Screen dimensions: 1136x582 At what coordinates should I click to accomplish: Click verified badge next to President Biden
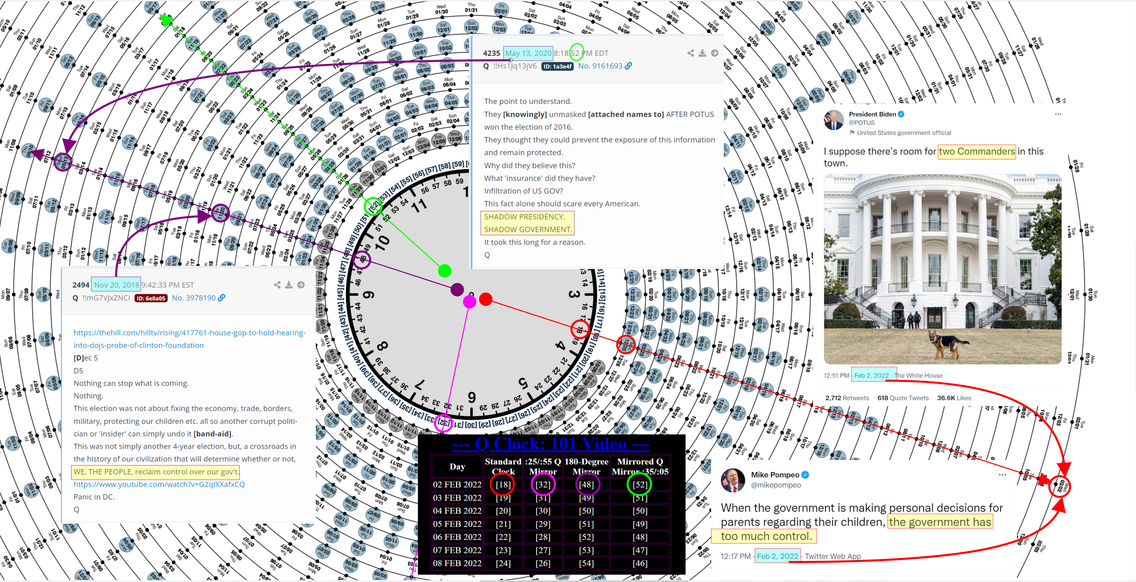click(x=901, y=114)
